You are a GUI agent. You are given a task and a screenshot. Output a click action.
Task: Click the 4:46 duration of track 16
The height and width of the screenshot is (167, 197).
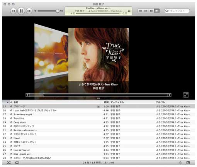pyautogui.click(x=106, y=110)
